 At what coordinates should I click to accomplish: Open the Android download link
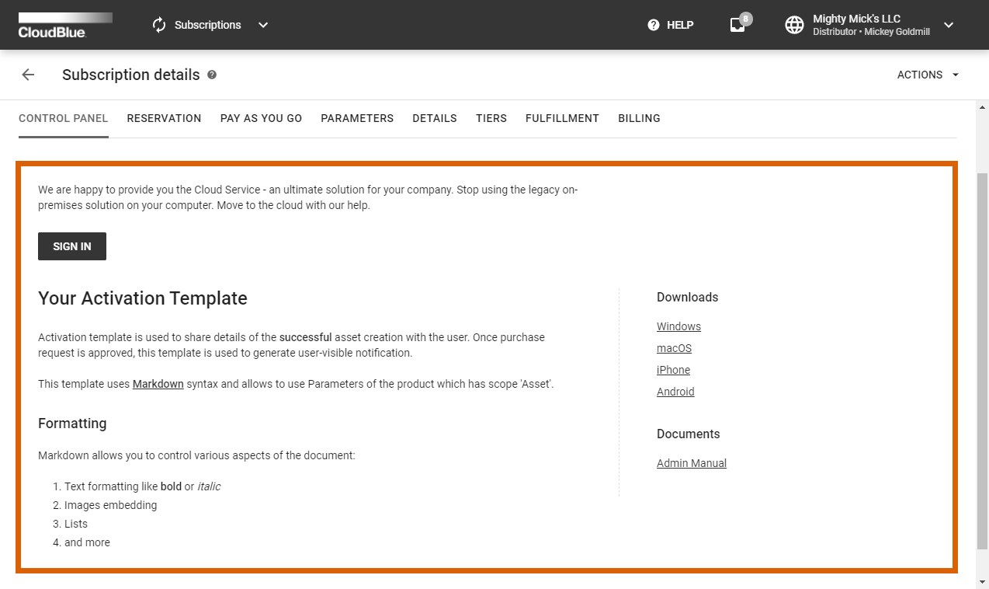point(675,392)
